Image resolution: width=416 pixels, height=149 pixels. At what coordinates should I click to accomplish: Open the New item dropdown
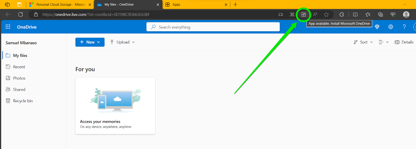(90, 42)
